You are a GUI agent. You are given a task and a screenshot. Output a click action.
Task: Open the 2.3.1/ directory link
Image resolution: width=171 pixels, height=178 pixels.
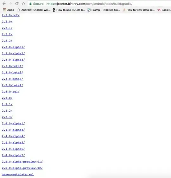pyautogui.click(x=7, y=104)
